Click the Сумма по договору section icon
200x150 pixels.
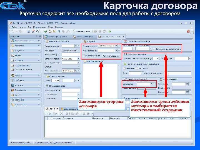pos(47,76)
